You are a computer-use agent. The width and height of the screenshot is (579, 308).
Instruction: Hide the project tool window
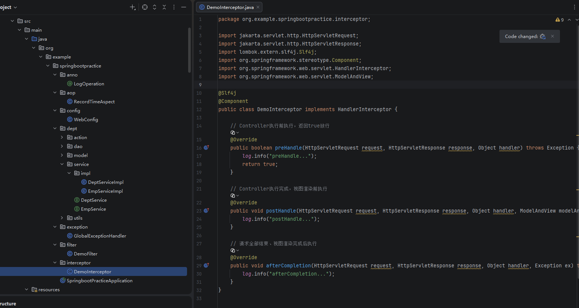pyautogui.click(x=184, y=7)
